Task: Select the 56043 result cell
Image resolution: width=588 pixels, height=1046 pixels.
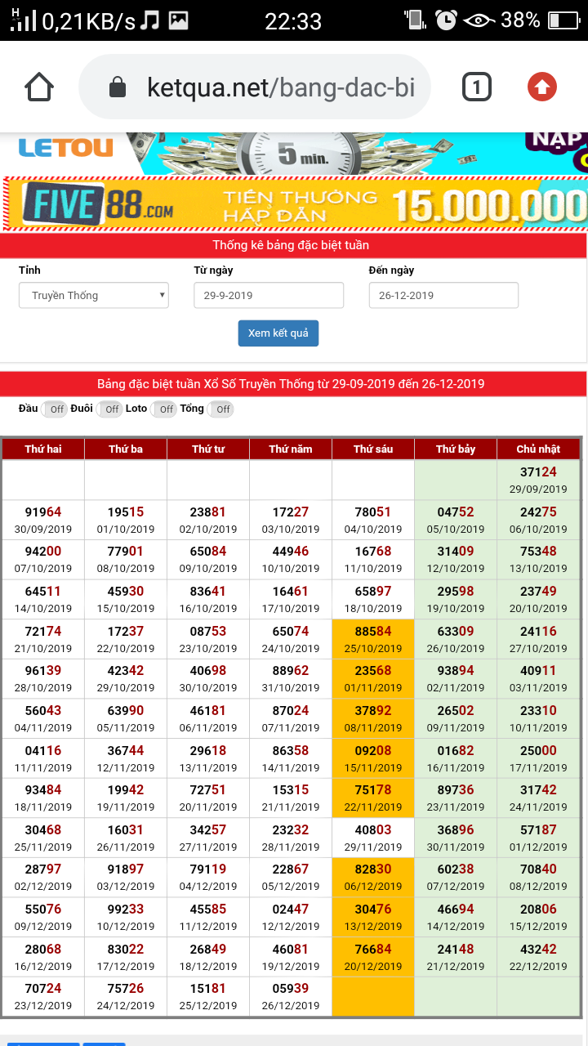Action: (x=43, y=718)
